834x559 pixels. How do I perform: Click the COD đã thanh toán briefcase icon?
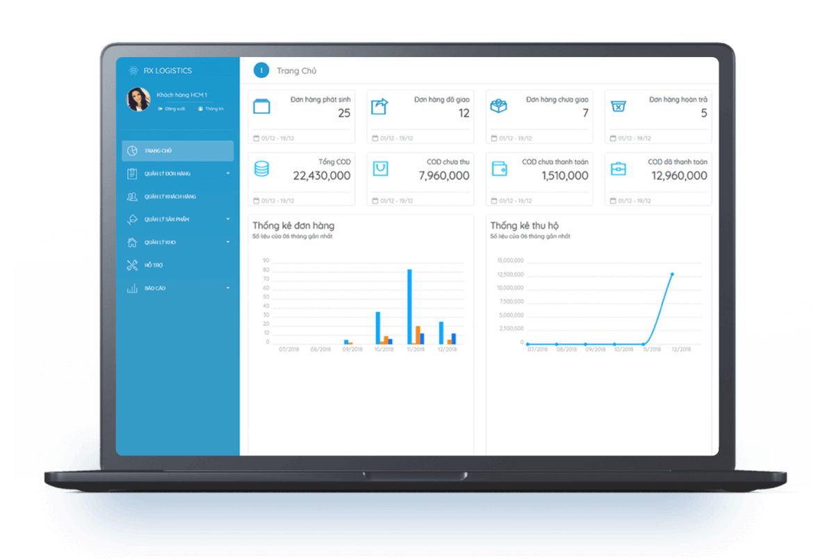[x=618, y=169]
